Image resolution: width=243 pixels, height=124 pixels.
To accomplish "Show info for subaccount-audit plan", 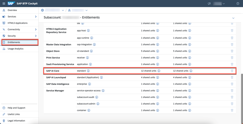I will click(x=97, y=97).
